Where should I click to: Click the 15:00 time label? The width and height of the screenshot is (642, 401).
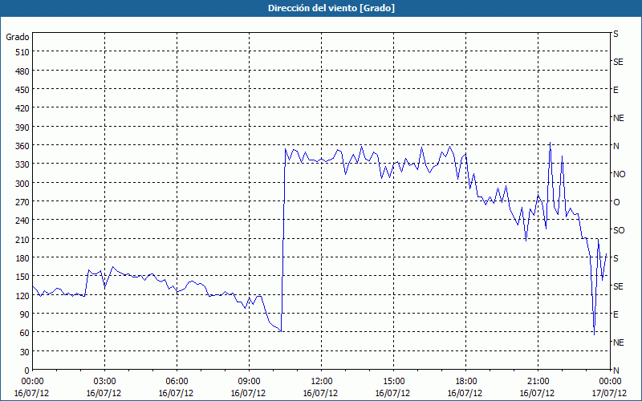[393, 382]
